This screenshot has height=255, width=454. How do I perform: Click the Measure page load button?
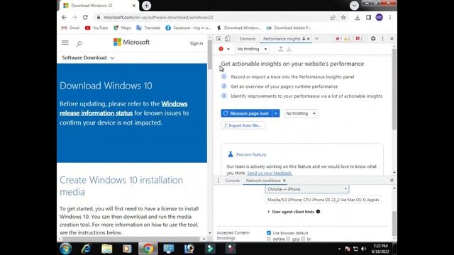click(247, 113)
